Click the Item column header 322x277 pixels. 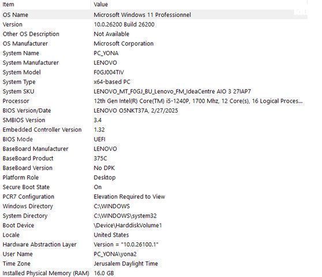[x=8, y=4]
